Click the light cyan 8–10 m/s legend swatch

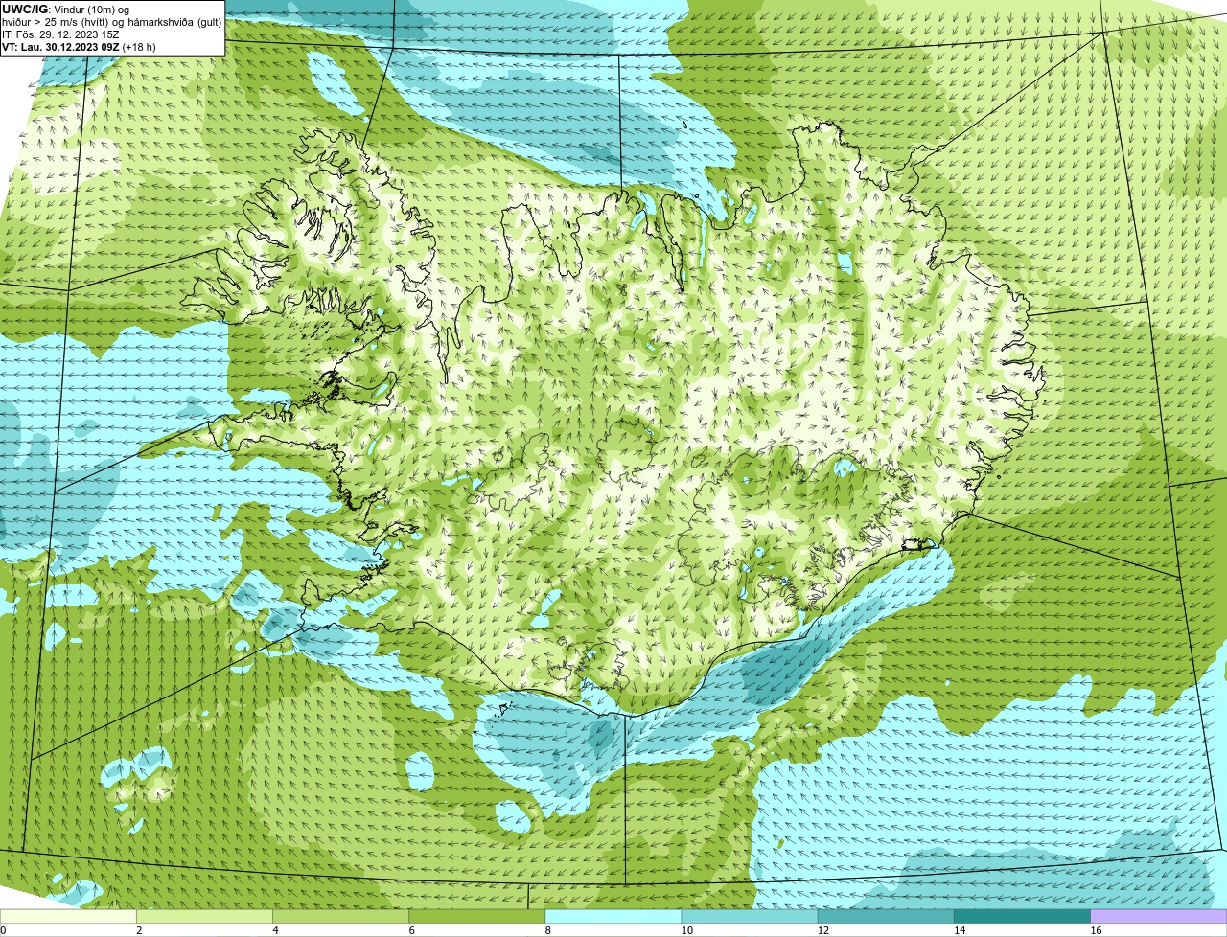(613, 917)
